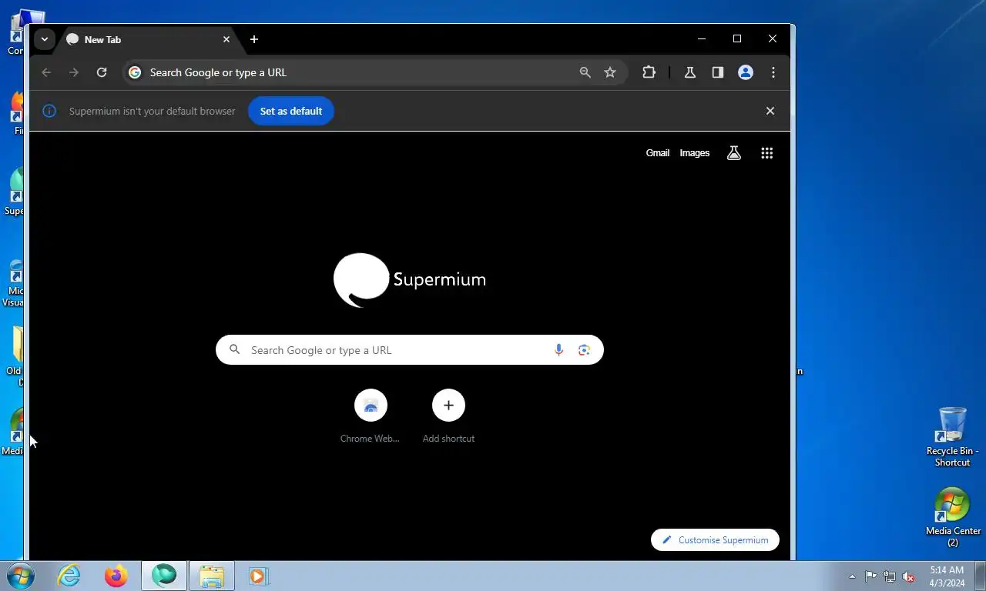Open the media player taskbar icon
Image resolution: width=986 pixels, height=591 pixels.
coord(258,576)
